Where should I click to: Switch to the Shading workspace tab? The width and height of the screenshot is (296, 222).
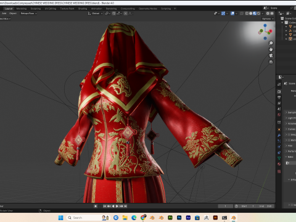pos(83,9)
